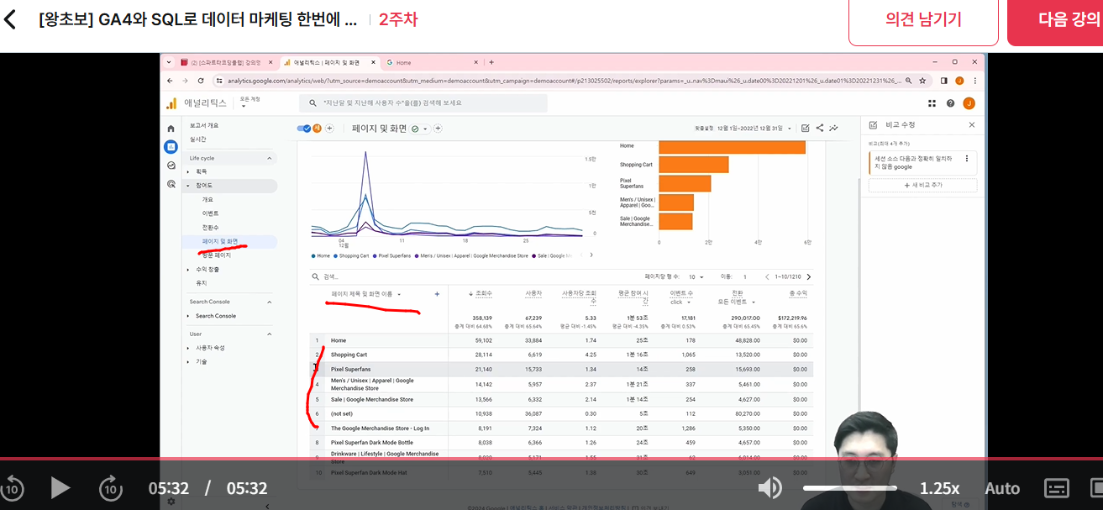Click the red video progress bar
1103x510 pixels.
click(551, 459)
